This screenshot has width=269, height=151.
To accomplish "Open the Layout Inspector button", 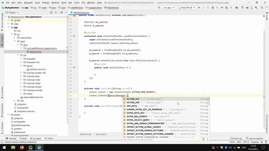I will coord(255,138).
